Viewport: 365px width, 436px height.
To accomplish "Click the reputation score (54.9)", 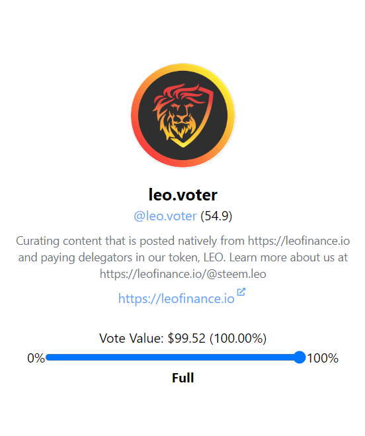I will [x=216, y=216].
